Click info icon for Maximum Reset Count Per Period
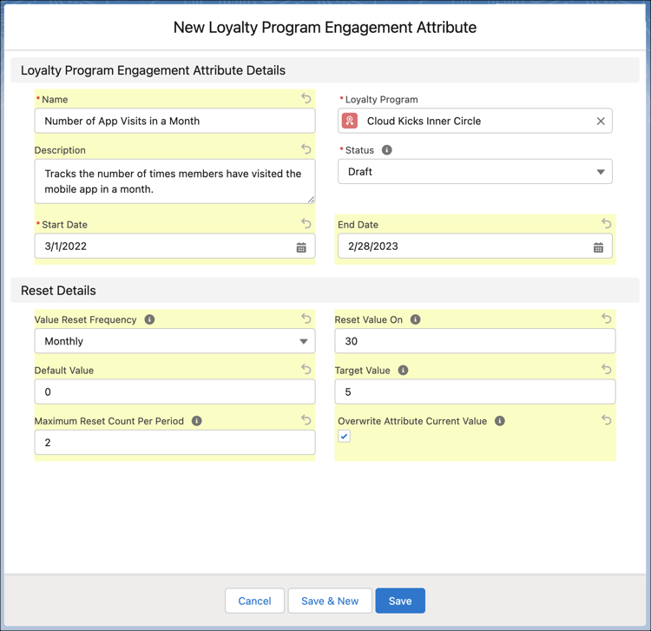The image size is (651, 631). click(x=197, y=421)
